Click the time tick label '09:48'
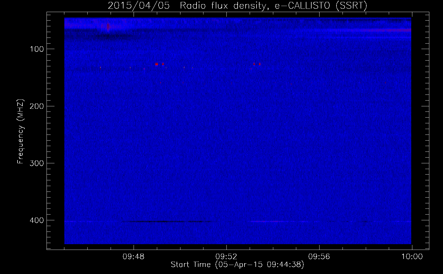 [x=133, y=257]
